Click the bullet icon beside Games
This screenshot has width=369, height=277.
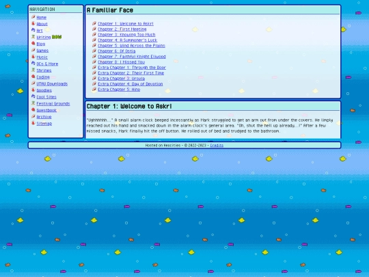point(33,50)
